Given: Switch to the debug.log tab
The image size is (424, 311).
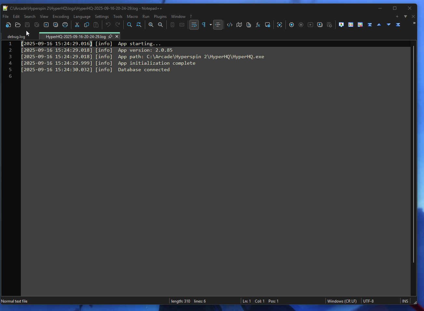Looking at the screenshot, I should (16, 37).
